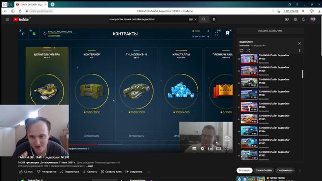The image size is (322, 181).
Task: Open a new browser tab with plus
Action: [52, 5]
